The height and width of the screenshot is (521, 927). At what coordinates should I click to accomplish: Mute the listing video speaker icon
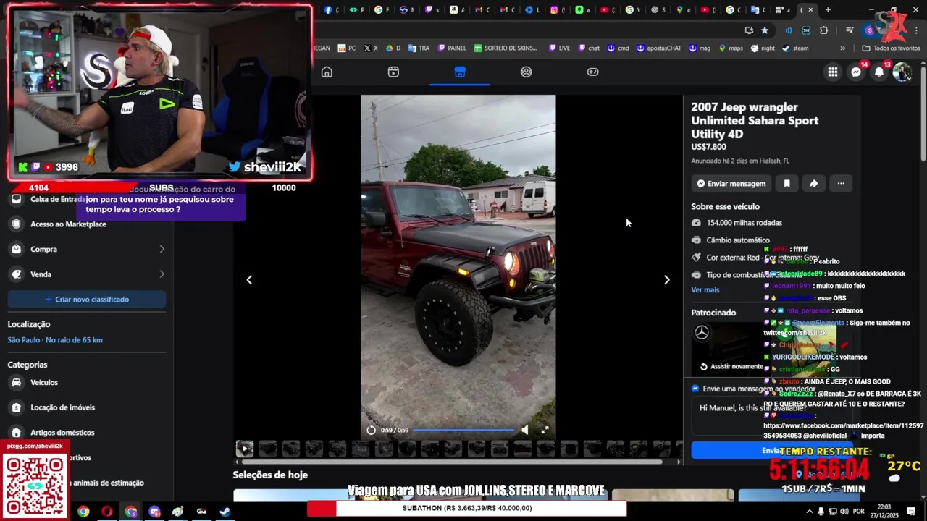click(x=524, y=430)
